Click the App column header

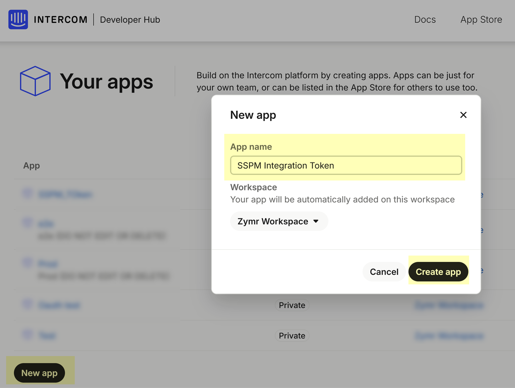32,166
